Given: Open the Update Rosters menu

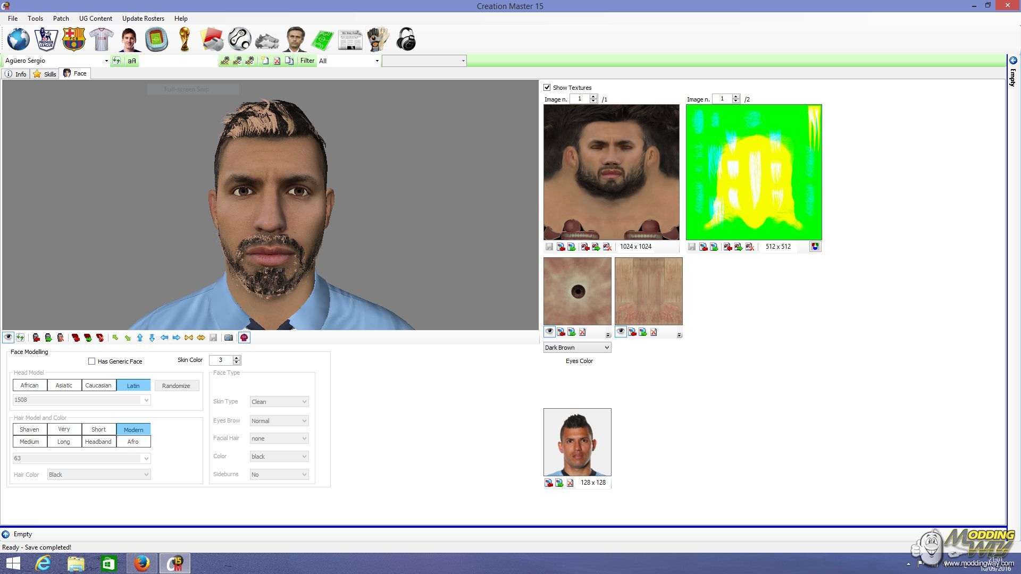Looking at the screenshot, I should coord(143,18).
